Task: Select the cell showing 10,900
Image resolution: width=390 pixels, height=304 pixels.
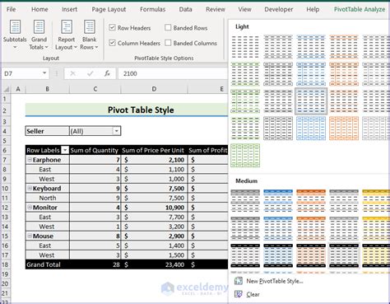Action: click(x=154, y=208)
